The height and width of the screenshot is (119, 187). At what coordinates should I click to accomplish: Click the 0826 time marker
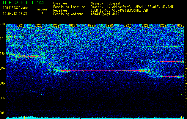(109, 26)
